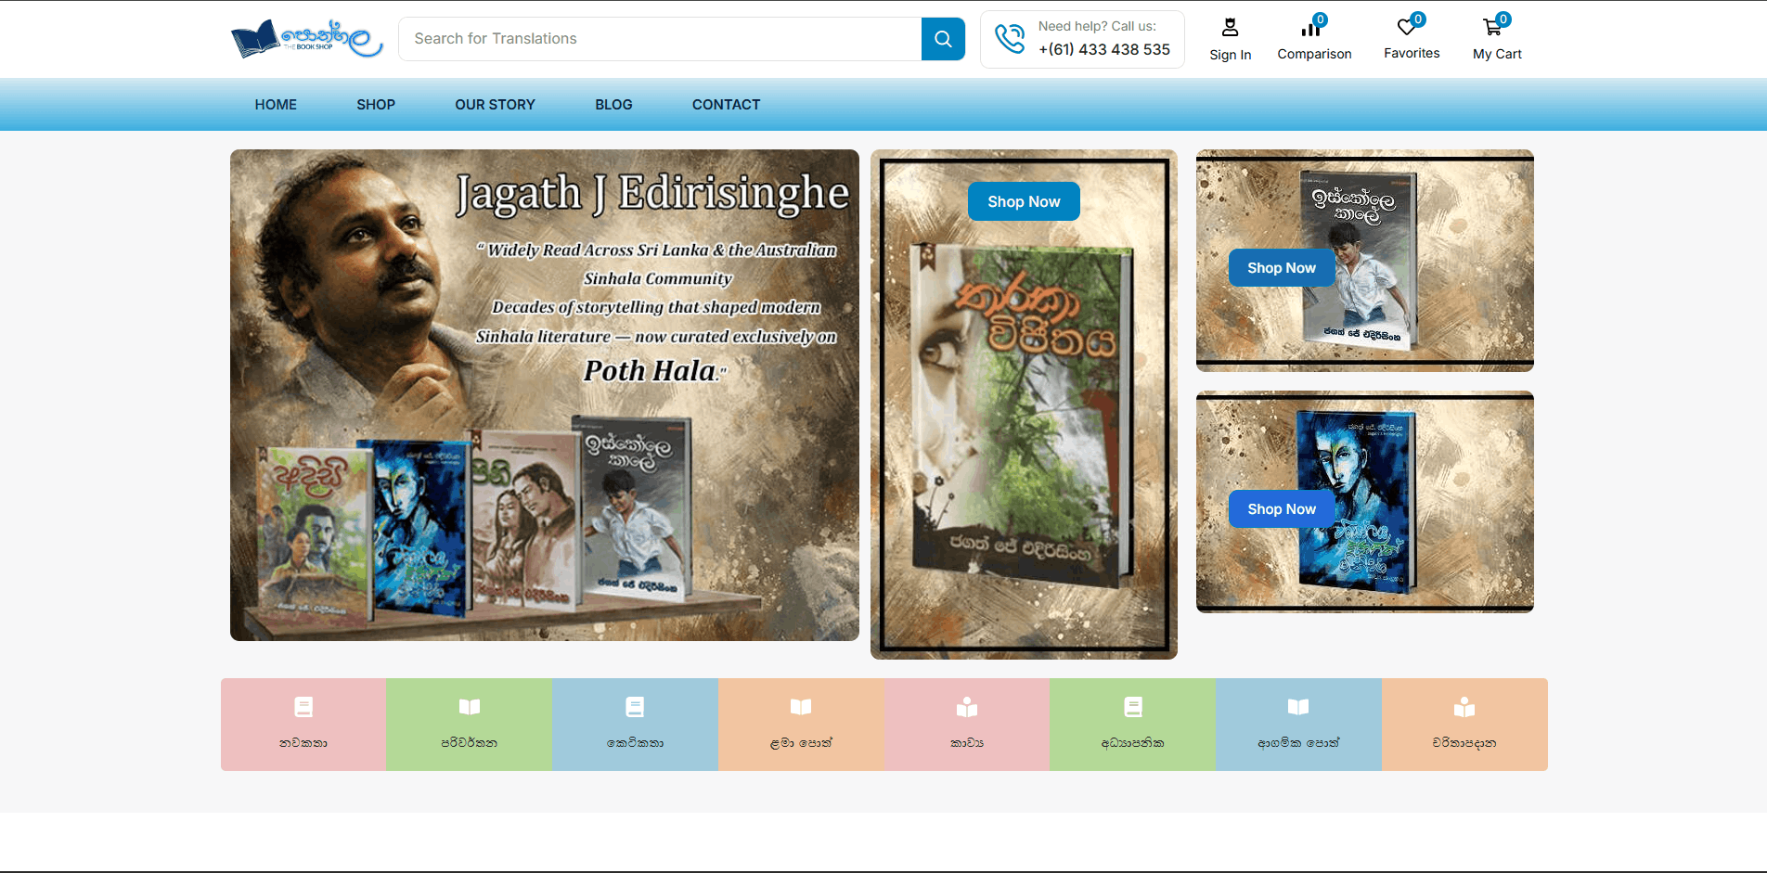Select the pink නවකතා category tile
Screen dimensions: 1767x873
303,725
